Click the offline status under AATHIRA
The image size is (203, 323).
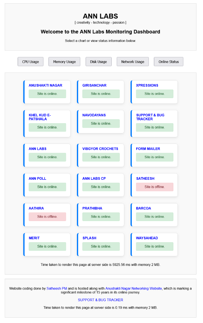click(x=47, y=217)
